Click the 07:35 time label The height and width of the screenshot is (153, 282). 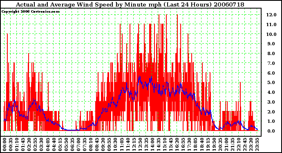[x=85, y=144]
